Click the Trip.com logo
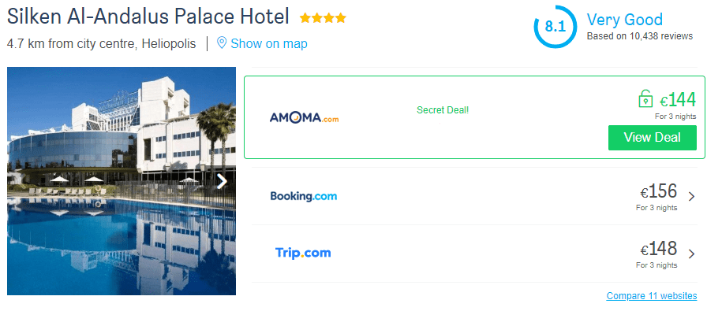The height and width of the screenshot is (311, 707). point(303,253)
